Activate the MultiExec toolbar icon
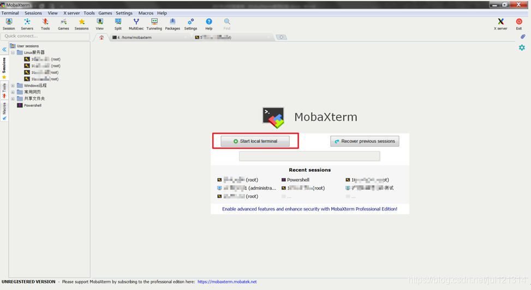531x290 pixels. [136, 25]
